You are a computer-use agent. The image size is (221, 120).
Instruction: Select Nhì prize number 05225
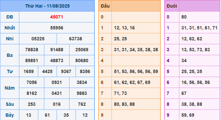click(38, 39)
